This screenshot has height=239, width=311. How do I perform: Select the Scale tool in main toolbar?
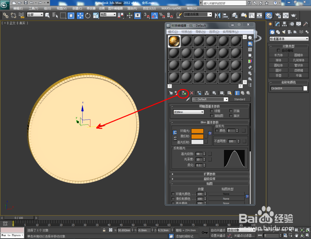[x=95, y=16]
